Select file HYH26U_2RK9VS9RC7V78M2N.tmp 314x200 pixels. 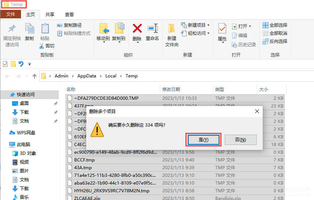click(x=175, y=191)
